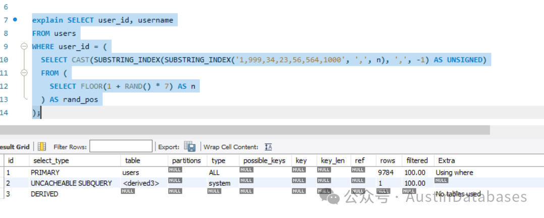Export recordset via the save icon
The width and height of the screenshot is (544, 218).
coord(190,147)
